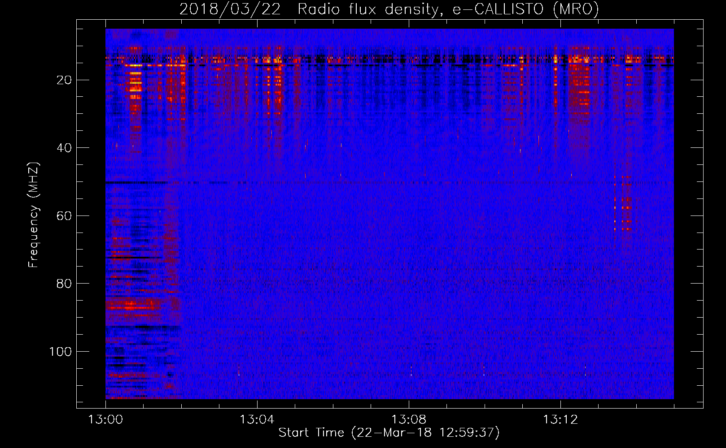Click the 40 frequency tick label
Viewport: 726px width, 448px height.
tap(64, 148)
